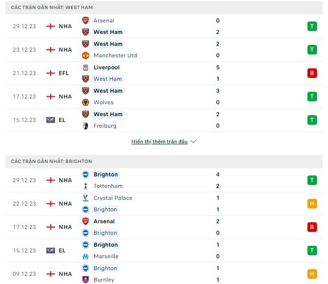Click the England flag beside 21.12.23 EFL
328x284 pixels.
[x=51, y=73]
